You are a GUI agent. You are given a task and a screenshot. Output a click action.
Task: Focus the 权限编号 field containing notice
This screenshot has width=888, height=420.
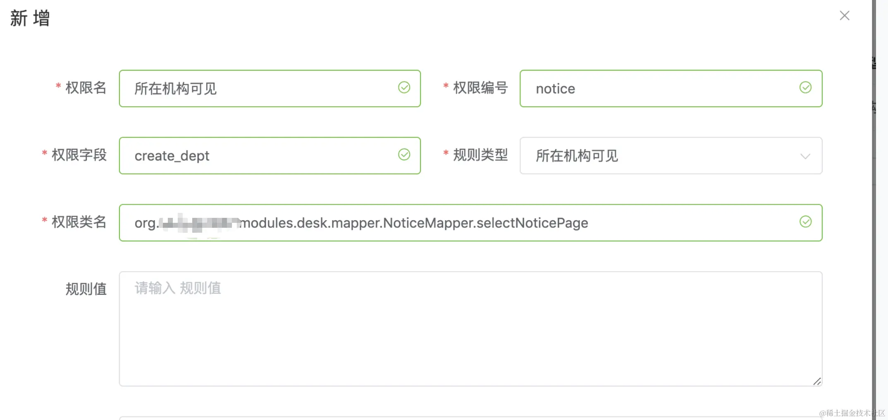coord(661,88)
